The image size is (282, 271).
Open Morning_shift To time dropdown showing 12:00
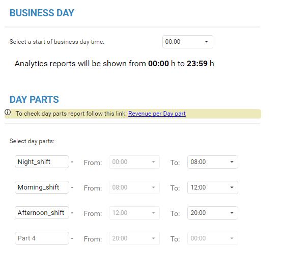213,187
